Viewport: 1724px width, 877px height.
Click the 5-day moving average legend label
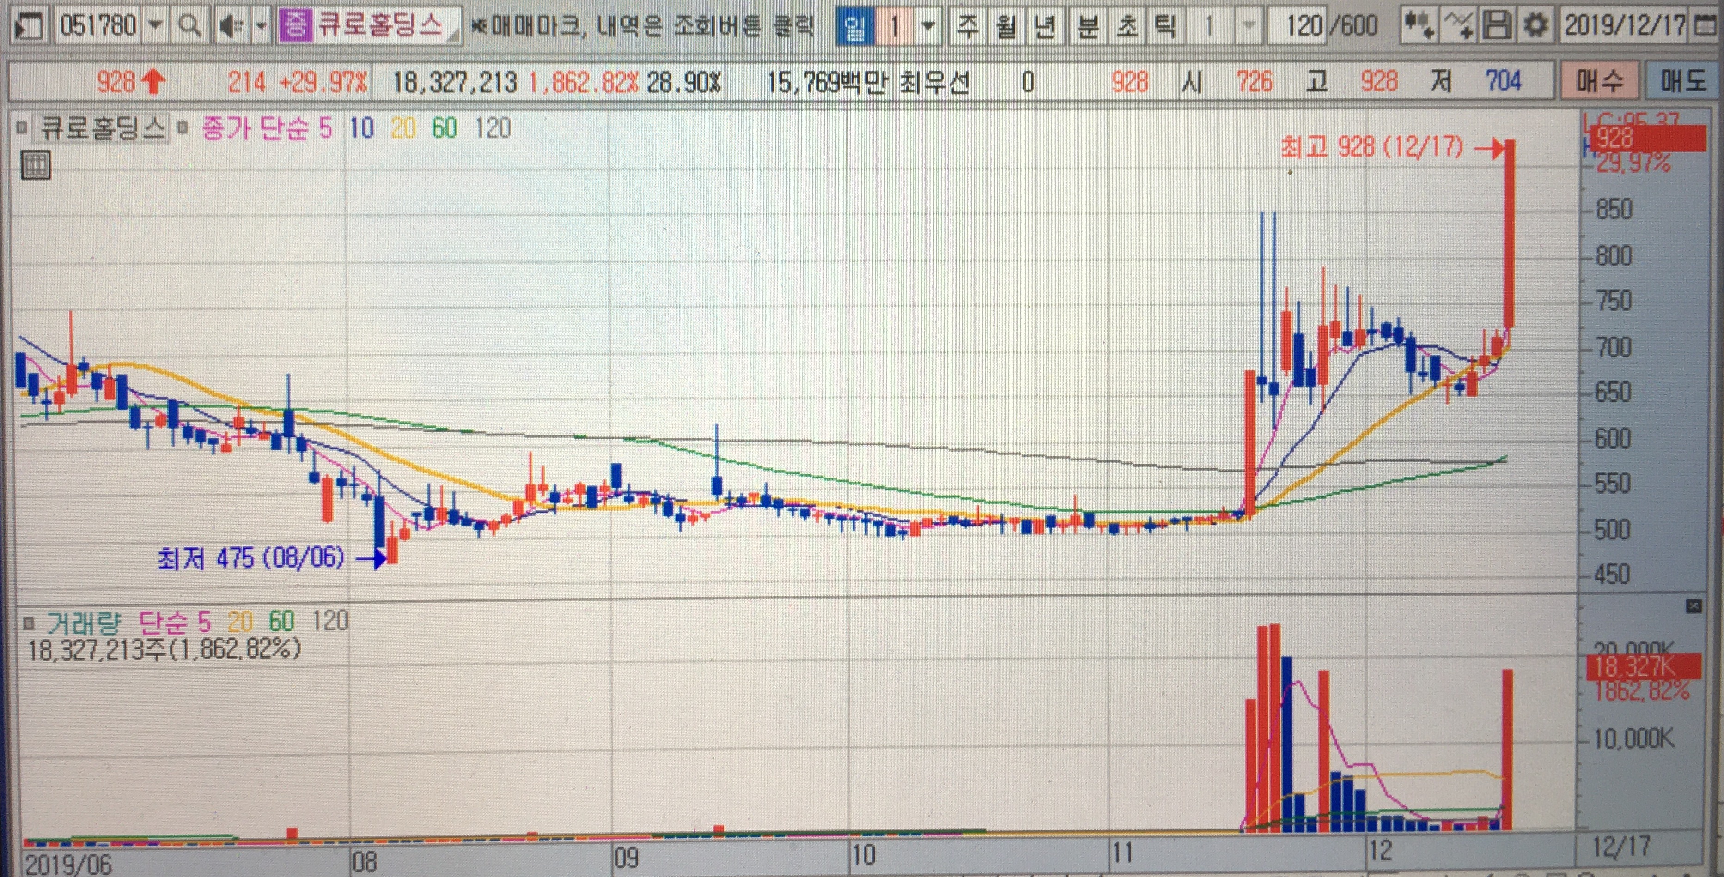pos(325,127)
